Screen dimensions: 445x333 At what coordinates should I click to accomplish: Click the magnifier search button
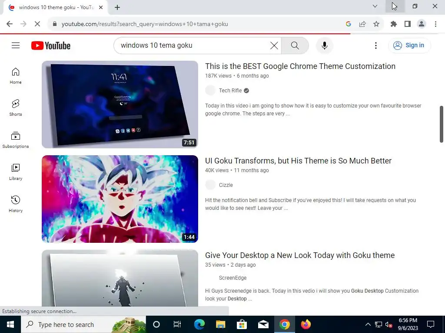[x=295, y=45]
